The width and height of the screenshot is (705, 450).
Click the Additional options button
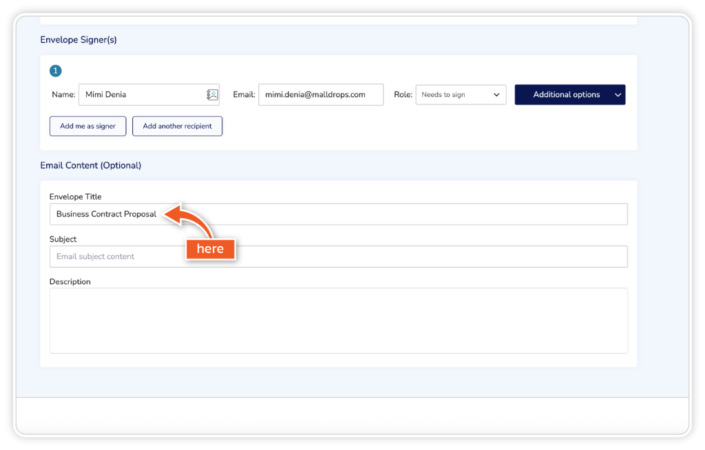(566, 95)
